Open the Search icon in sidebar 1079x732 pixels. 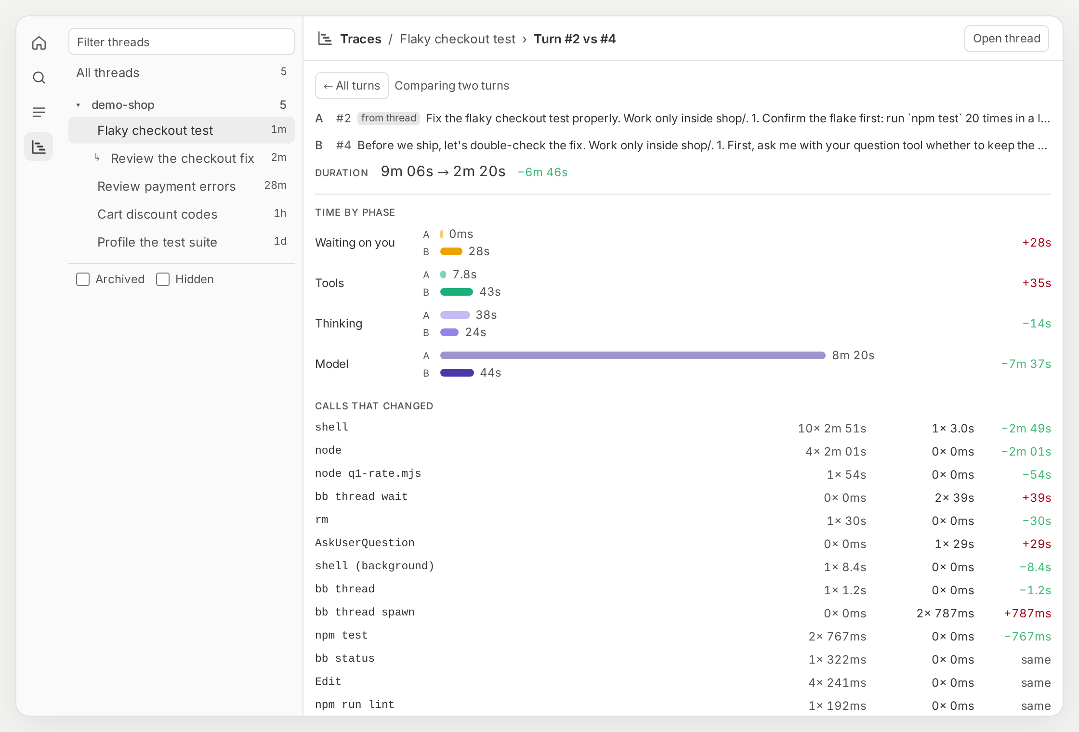(39, 78)
